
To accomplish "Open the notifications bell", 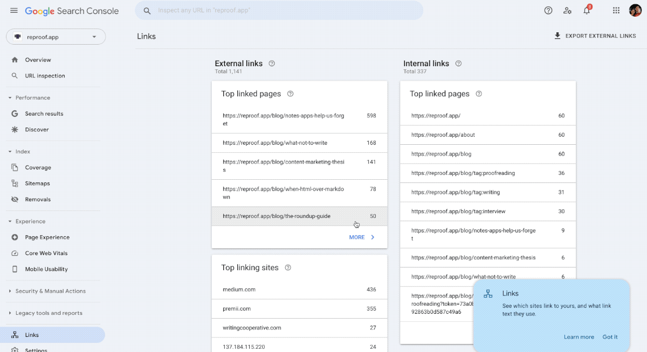I will pos(587,10).
